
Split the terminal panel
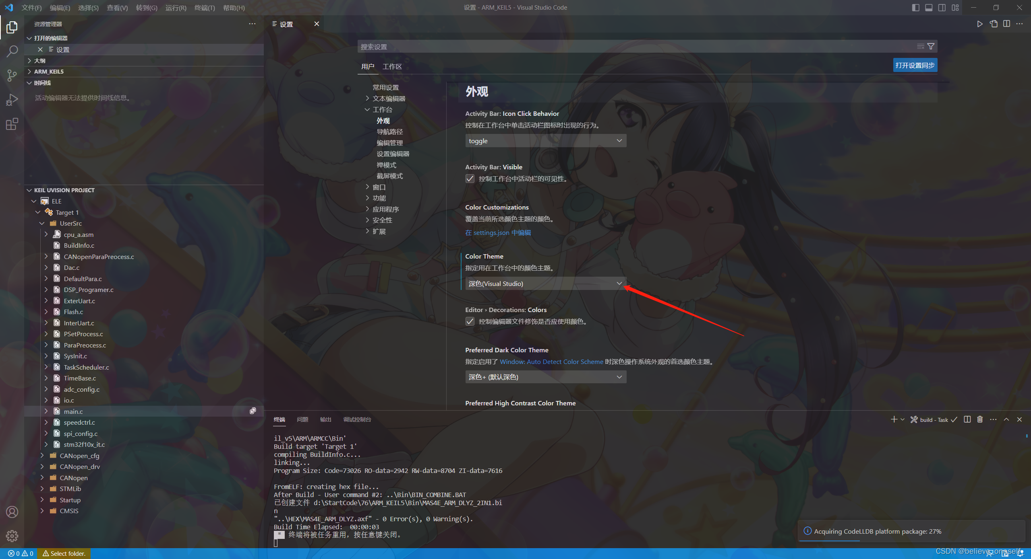[x=967, y=419]
